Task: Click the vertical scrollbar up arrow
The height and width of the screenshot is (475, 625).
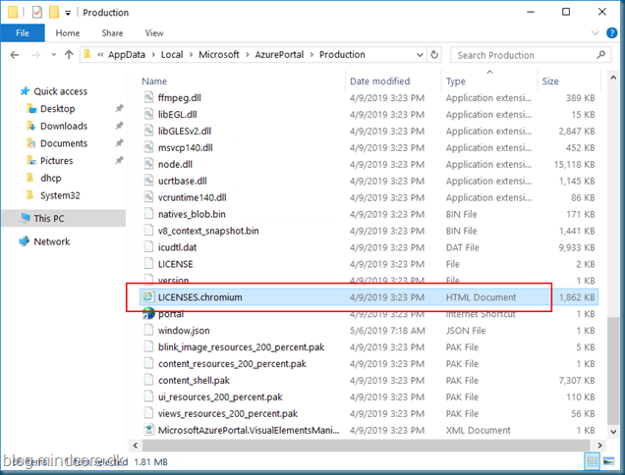Action: point(613,79)
